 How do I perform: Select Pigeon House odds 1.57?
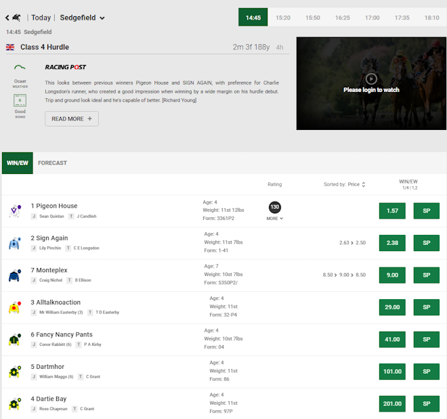[x=392, y=211]
